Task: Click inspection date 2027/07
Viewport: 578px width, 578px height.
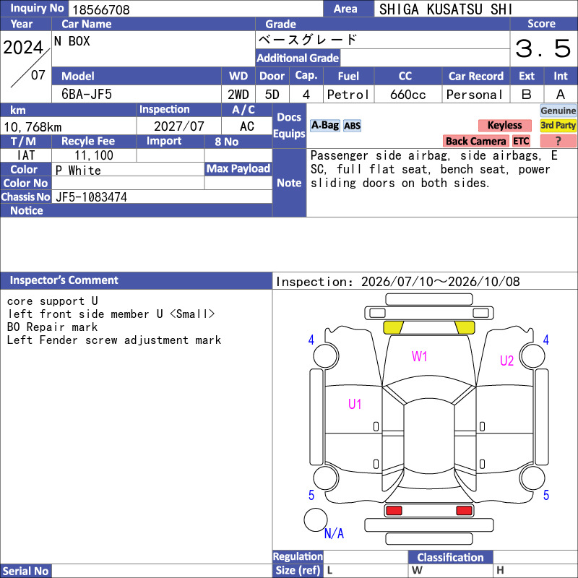Action: click(x=178, y=126)
